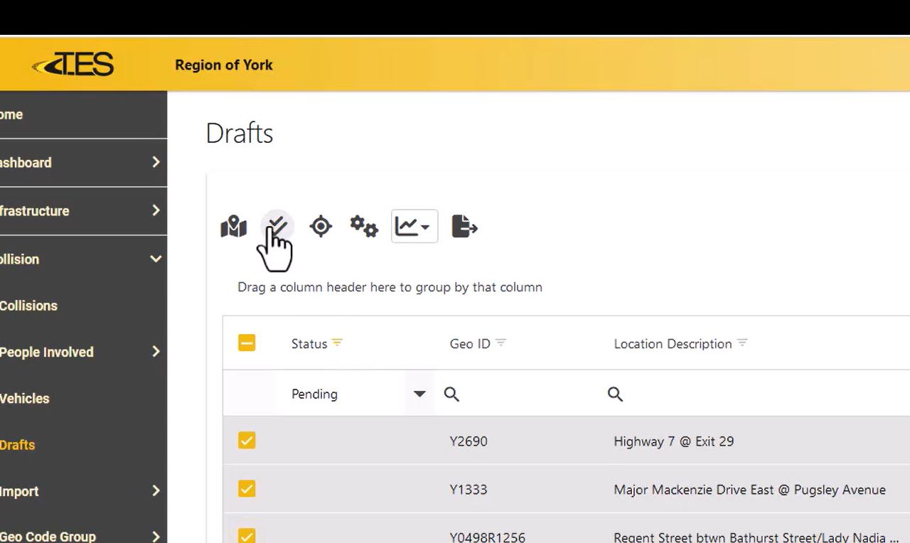Open Vehicles in the sidebar
The height and width of the screenshot is (543, 910).
click(25, 399)
